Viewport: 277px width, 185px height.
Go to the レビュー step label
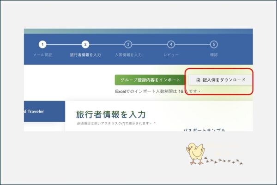coord(171,55)
